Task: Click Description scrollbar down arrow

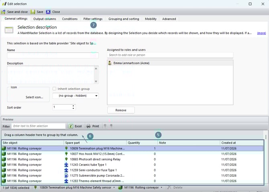Action: tap(96, 81)
